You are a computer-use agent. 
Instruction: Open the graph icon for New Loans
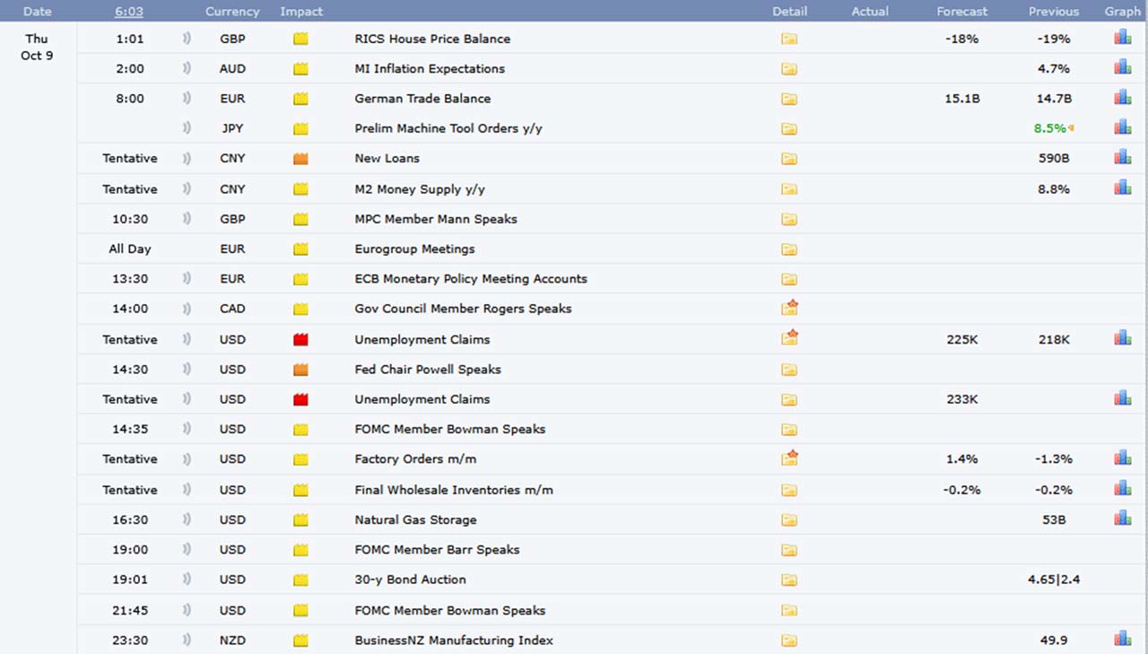(x=1122, y=158)
